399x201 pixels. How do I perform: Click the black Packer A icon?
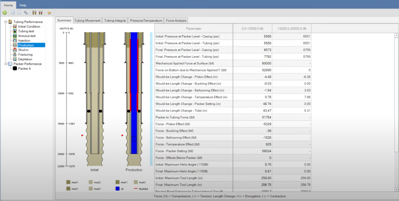coord(15,68)
